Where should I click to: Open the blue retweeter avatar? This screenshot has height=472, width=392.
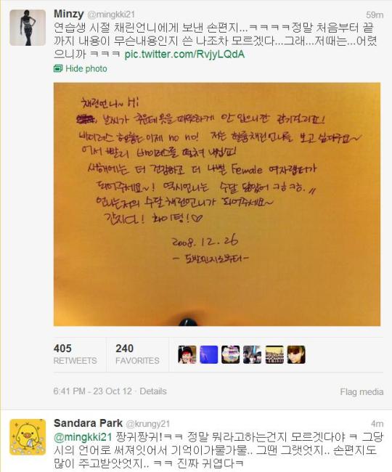click(209, 354)
